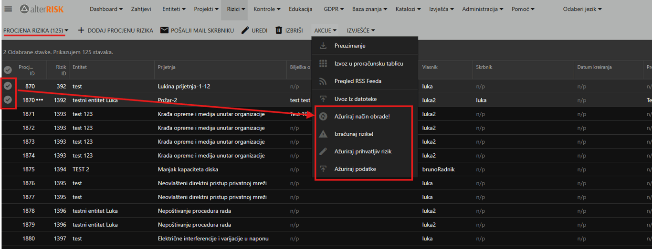The width and height of the screenshot is (652, 249).
Task: Click DODAJ PROCJENU RIZIKA button
Action: pos(115,30)
